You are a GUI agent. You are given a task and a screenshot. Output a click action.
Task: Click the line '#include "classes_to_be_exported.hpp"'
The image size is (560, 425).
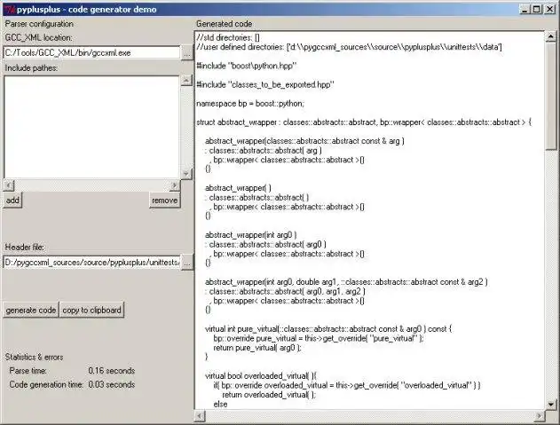point(265,84)
